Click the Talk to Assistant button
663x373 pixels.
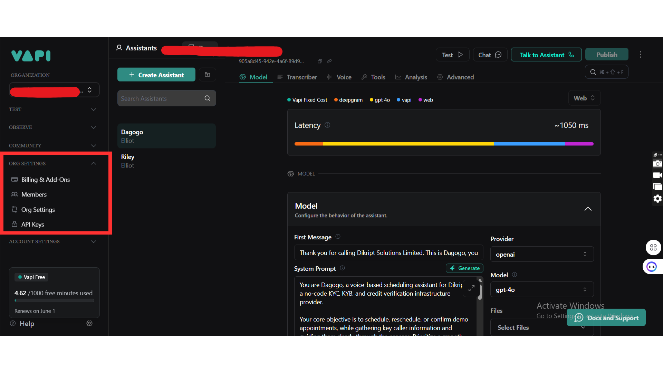point(546,55)
